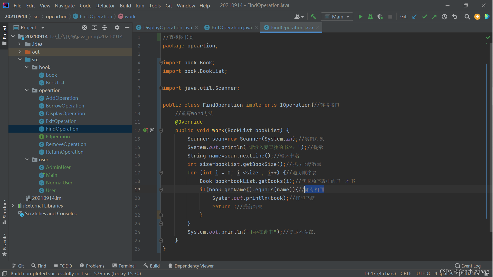Select IOperation interface in tree

58,136
